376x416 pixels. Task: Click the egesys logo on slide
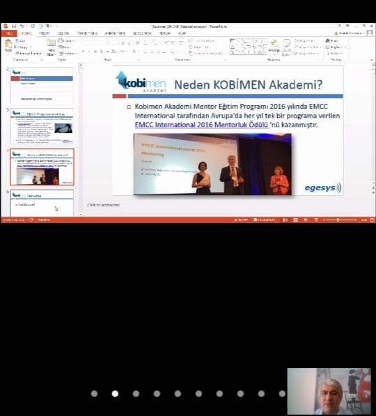coord(323,187)
